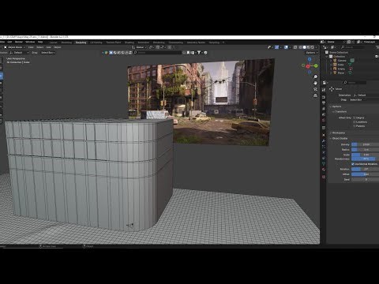Open the Tool properties tab icon
Viewport: 379px width, 284px height.
point(324,90)
